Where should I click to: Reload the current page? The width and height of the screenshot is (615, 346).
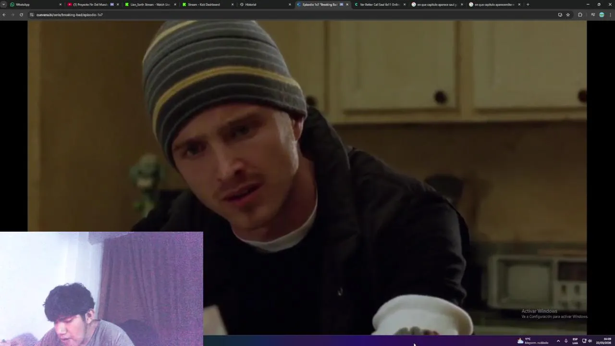(21, 15)
